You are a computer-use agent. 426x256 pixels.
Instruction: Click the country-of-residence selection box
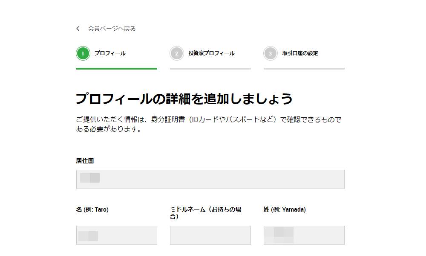(210, 179)
